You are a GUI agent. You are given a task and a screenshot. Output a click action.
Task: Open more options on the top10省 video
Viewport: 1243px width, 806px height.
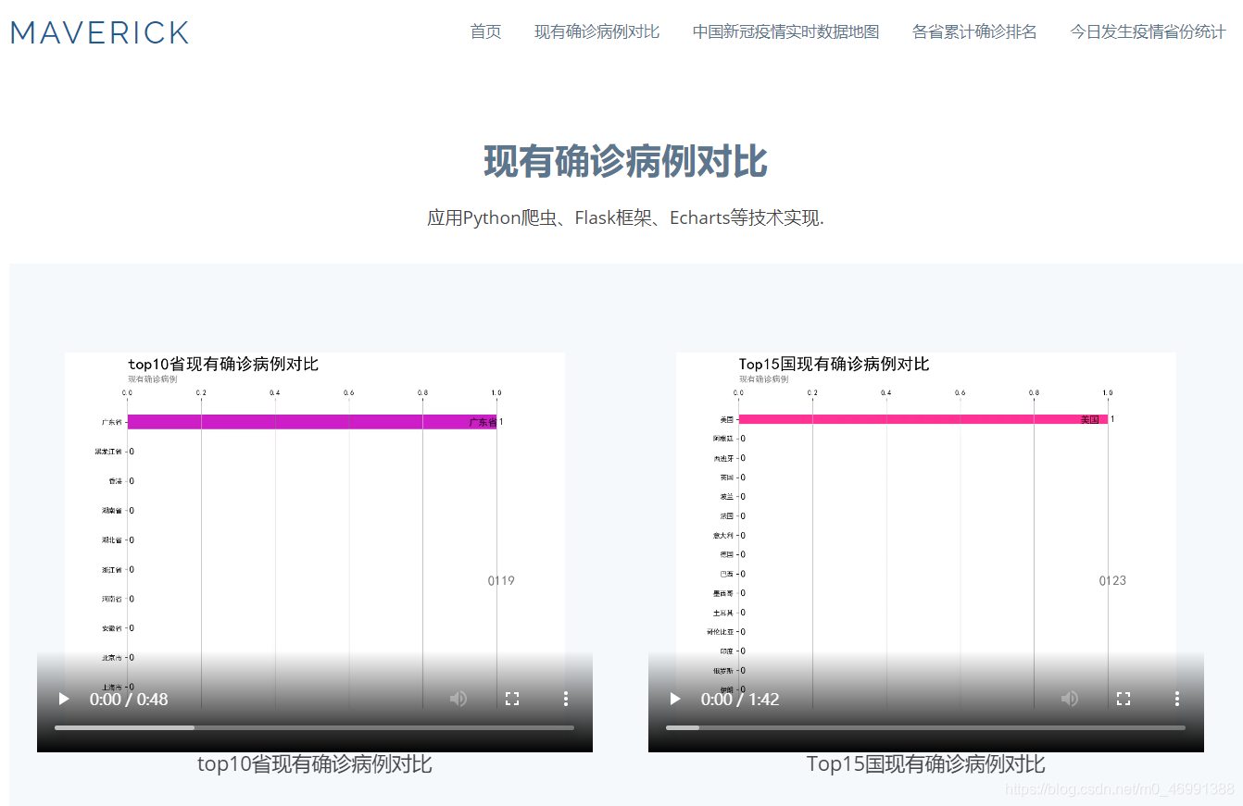click(x=566, y=699)
